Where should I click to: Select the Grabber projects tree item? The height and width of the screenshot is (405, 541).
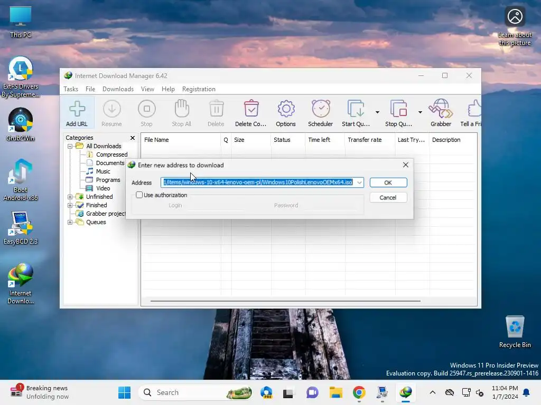click(x=106, y=214)
